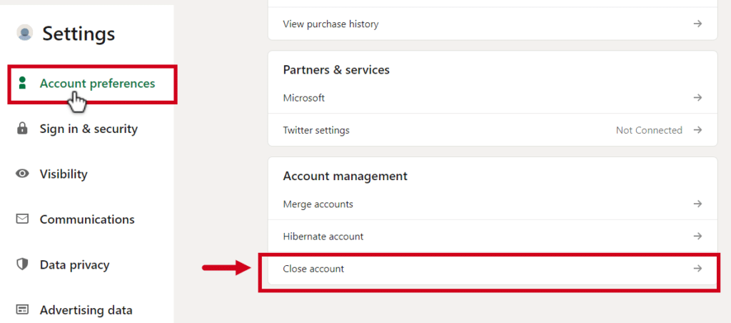This screenshot has height=323, width=731.
Task: Click the Advertising data newspaper icon
Action: coord(23,310)
